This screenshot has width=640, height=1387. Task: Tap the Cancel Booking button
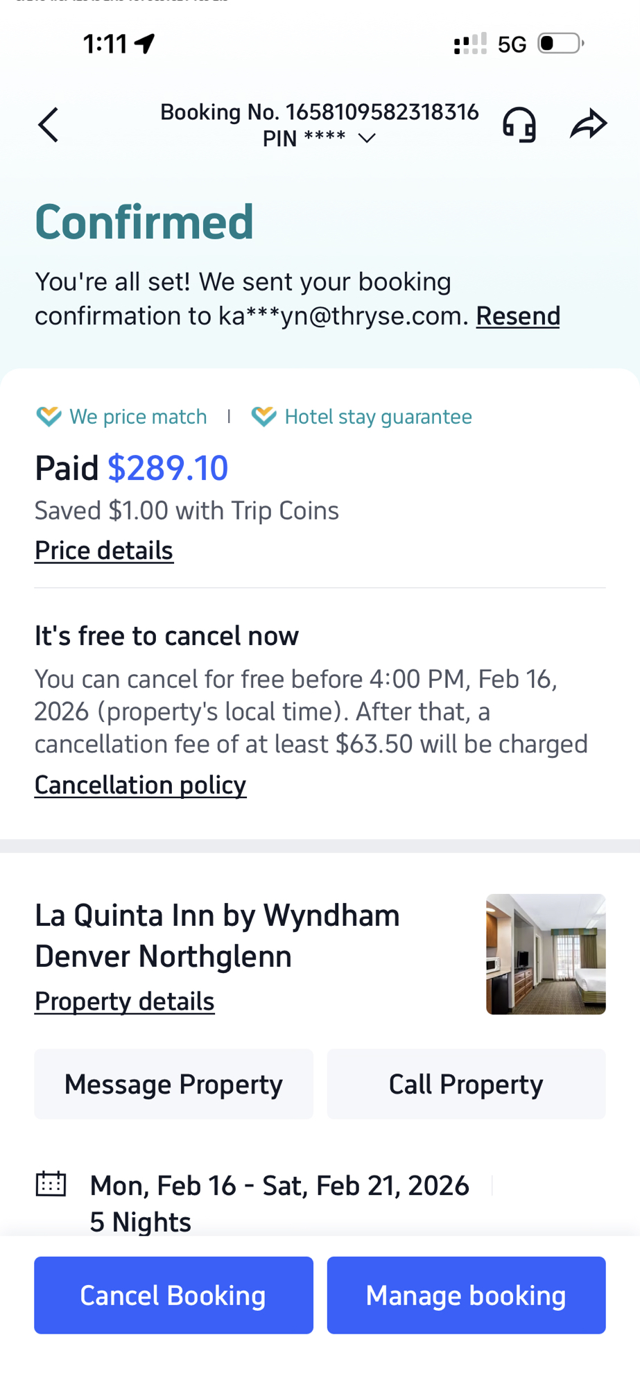tap(173, 1295)
